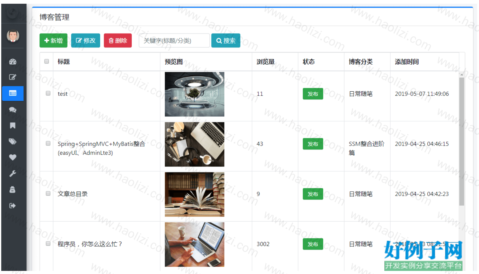Open the dashboard gauge icon in sidebar
Screen dimensions: 479x274
click(x=12, y=62)
